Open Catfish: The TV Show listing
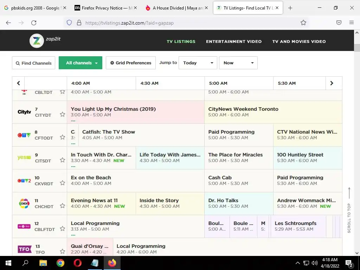 (x=141, y=135)
